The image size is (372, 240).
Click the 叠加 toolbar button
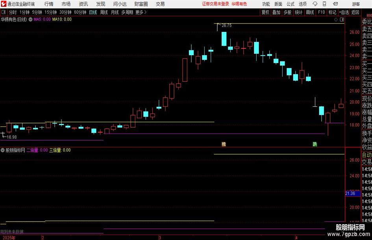pyautogui.click(x=276, y=12)
